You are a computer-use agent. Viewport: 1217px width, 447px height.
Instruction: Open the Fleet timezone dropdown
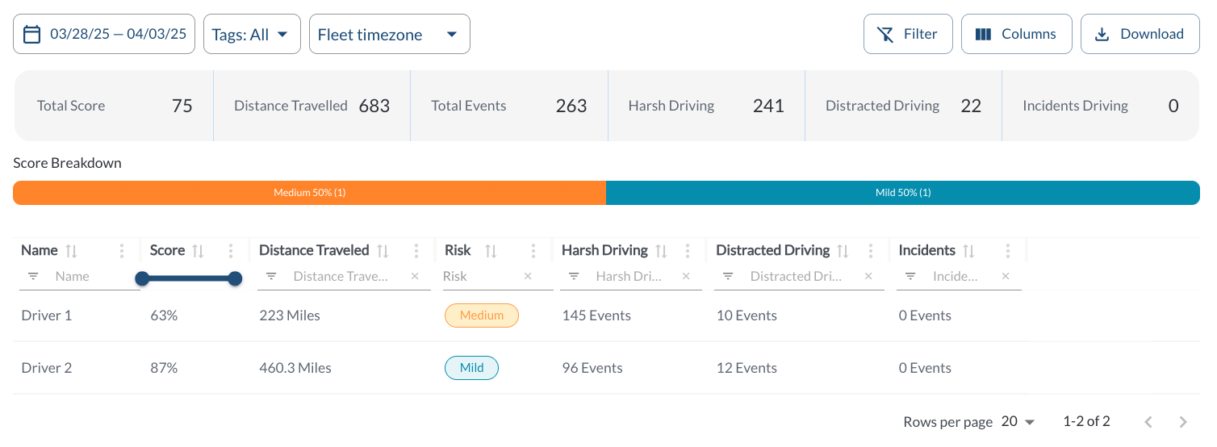[x=389, y=34]
